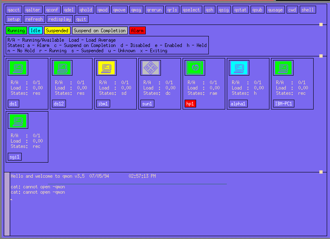Select the cyan alpha1 idle queue icon
Viewport: 330px width, 239px height.
[x=239, y=68]
